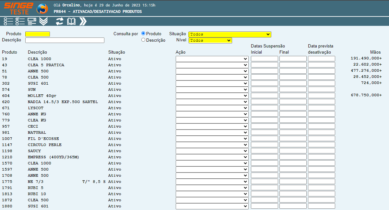Expand the Ação dropdown for product 1007
Image resolution: width=389 pixels, height=210 pixels.
pyautogui.click(x=212, y=139)
